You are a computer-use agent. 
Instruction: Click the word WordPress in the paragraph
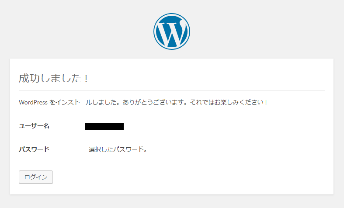(33, 102)
